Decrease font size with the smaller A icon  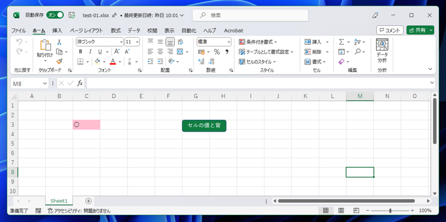click(x=127, y=52)
